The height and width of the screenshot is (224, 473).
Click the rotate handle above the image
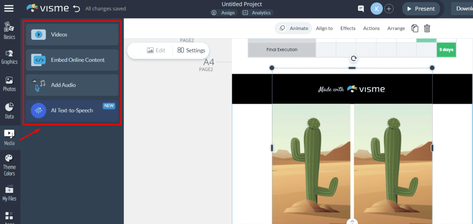[x=354, y=58]
